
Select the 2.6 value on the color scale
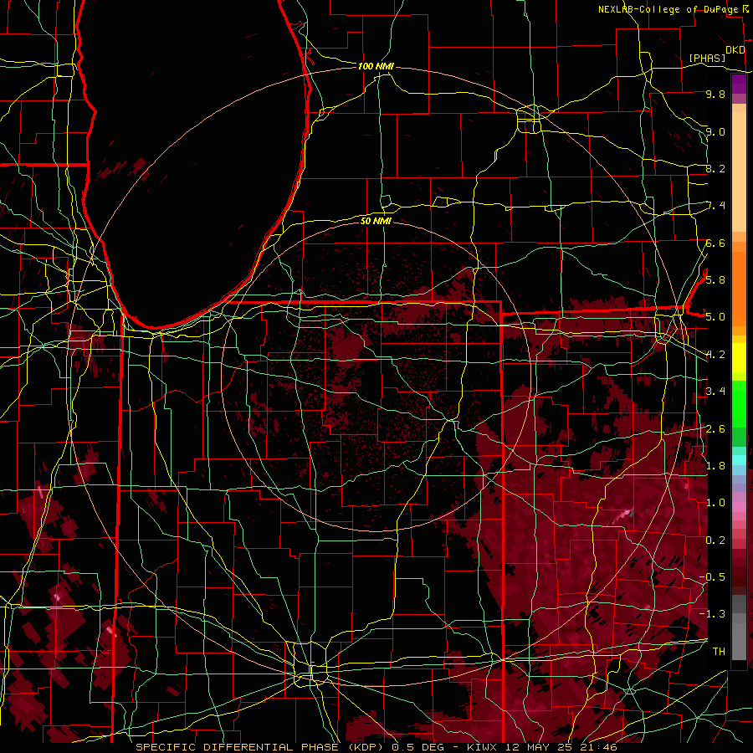pos(715,428)
